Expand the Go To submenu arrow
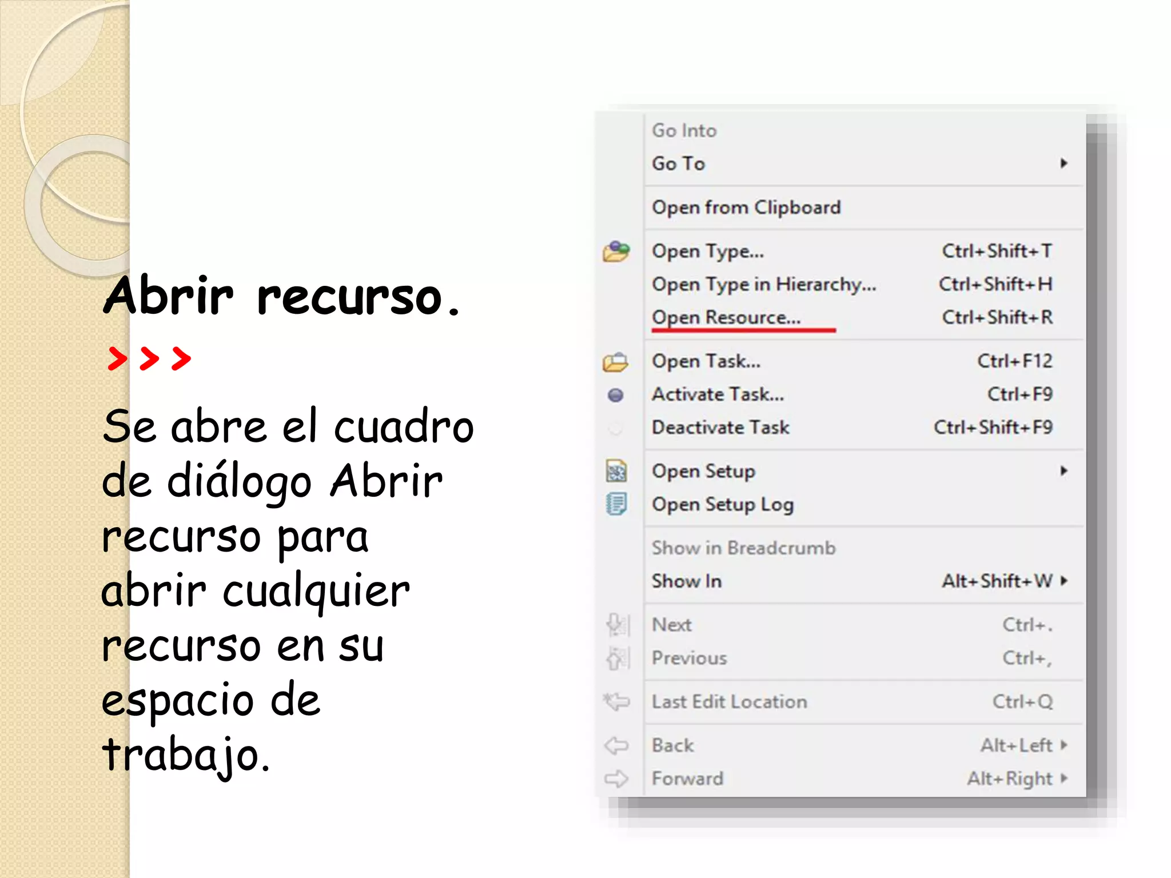This screenshot has width=1171, height=878. (1064, 163)
